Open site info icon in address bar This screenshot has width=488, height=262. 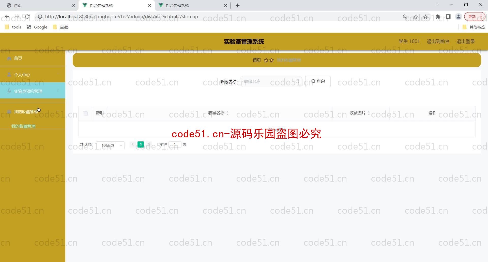(40, 17)
